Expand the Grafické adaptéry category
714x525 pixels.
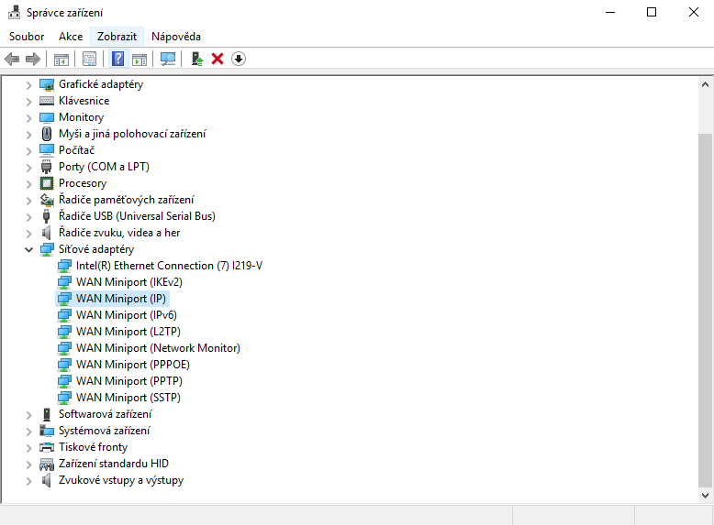click(x=28, y=84)
